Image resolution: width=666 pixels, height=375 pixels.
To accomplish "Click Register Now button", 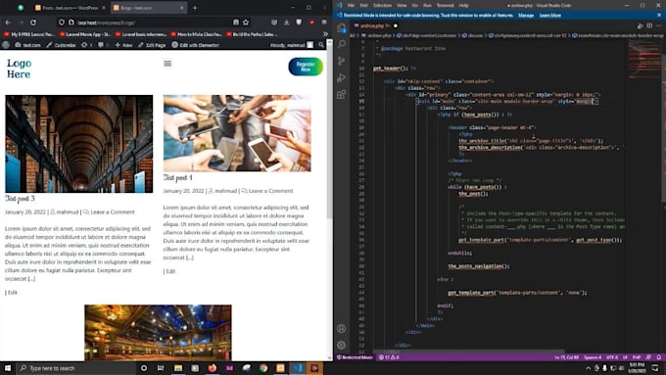I will tap(306, 67).
